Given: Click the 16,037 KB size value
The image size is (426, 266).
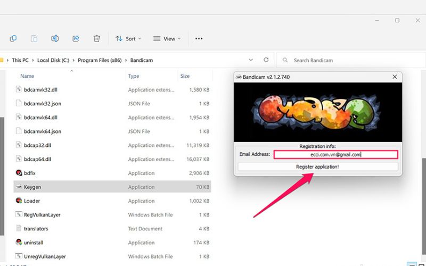Looking at the screenshot, I should [198, 159].
